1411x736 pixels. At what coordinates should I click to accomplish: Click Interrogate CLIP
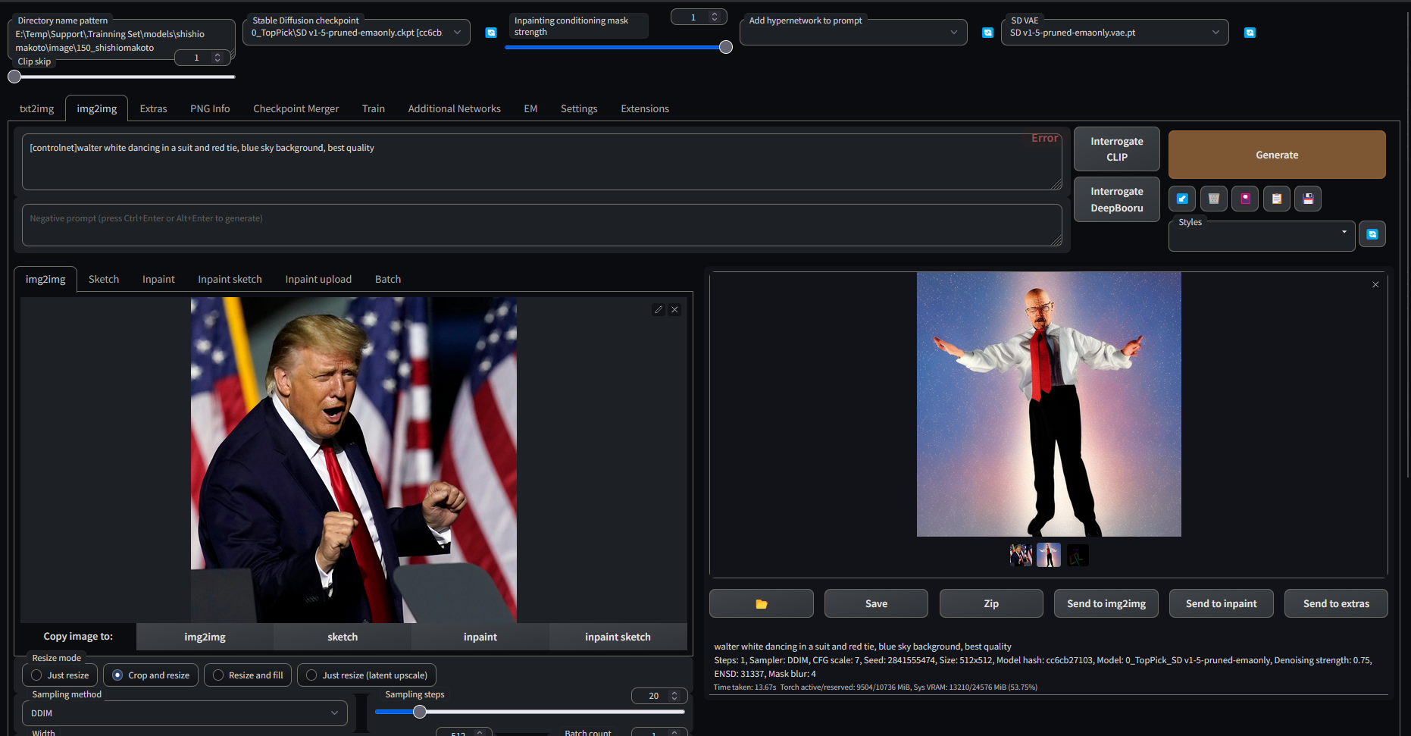pos(1117,149)
